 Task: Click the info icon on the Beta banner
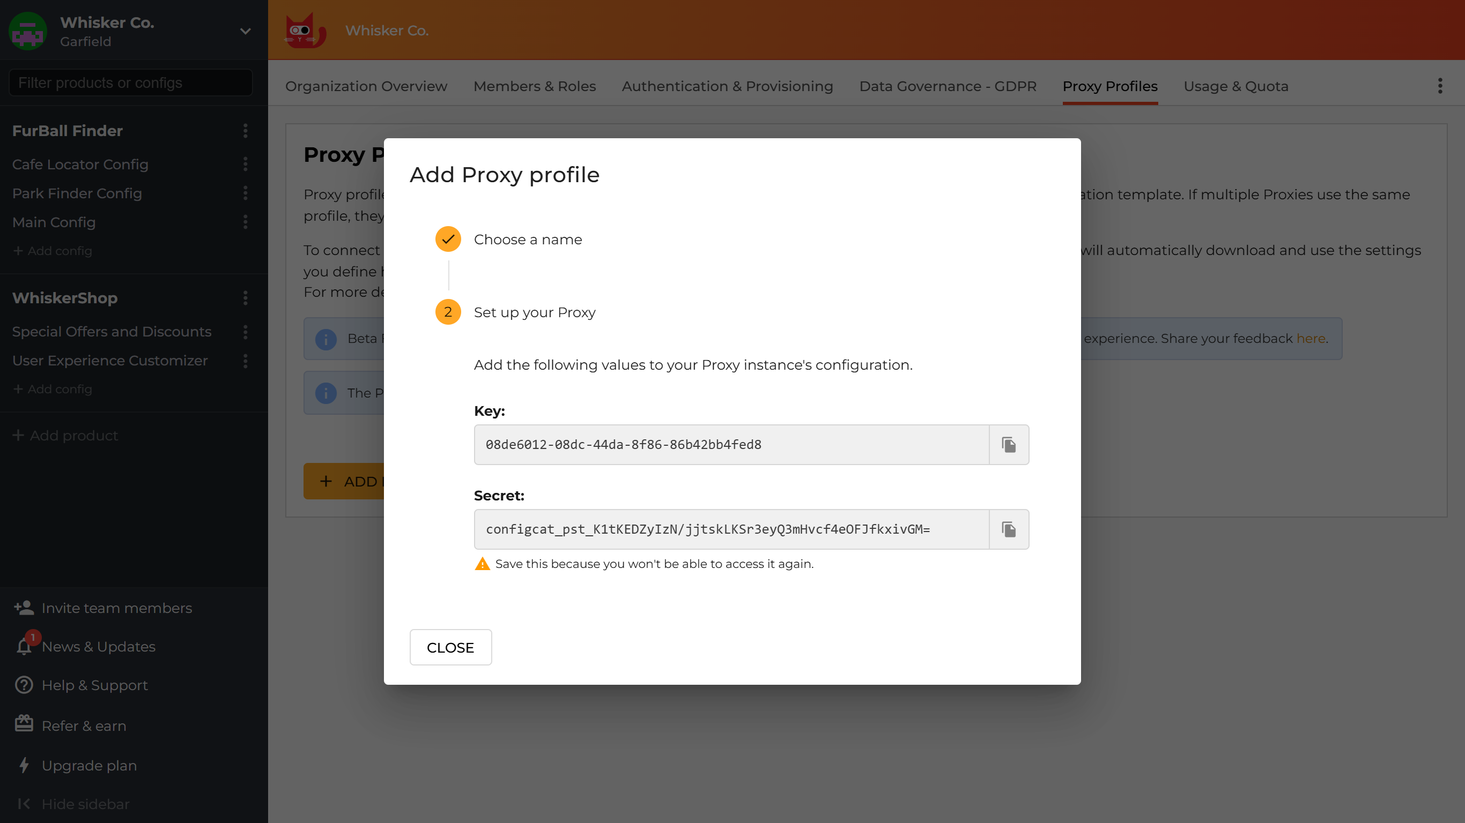pyautogui.click(x=325, y=339)
